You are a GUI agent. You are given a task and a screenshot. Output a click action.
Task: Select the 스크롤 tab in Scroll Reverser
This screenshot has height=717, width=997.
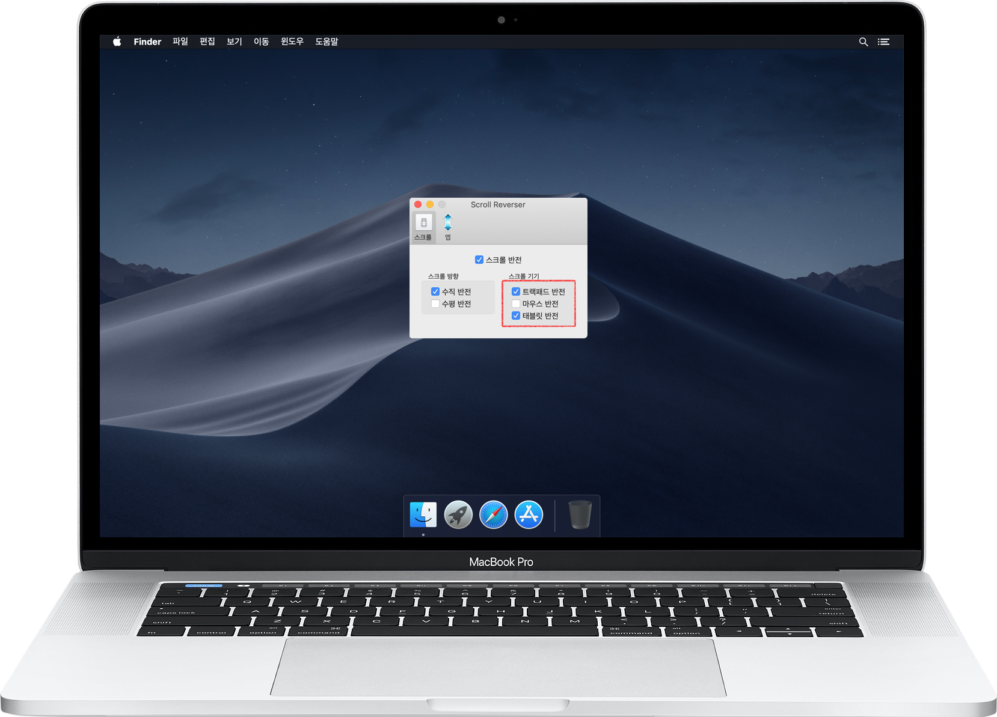423,227
